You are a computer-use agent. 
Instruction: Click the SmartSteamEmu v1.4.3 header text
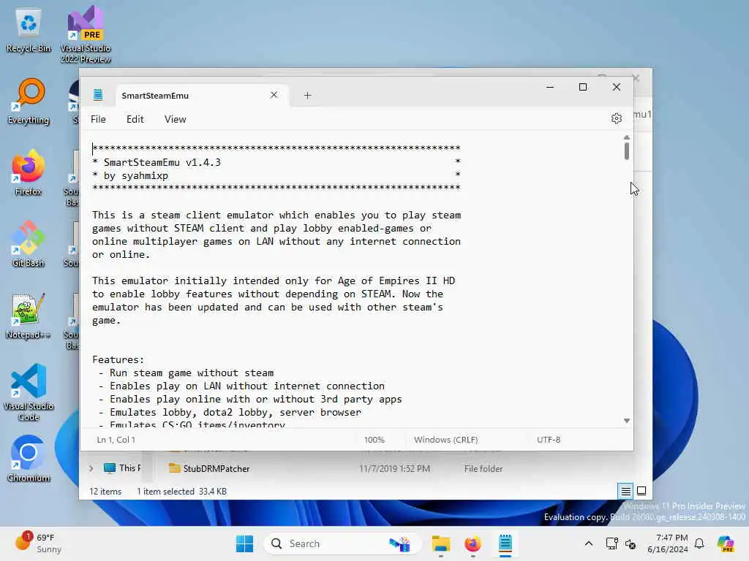pyautogui.click(x=162, y=162)
